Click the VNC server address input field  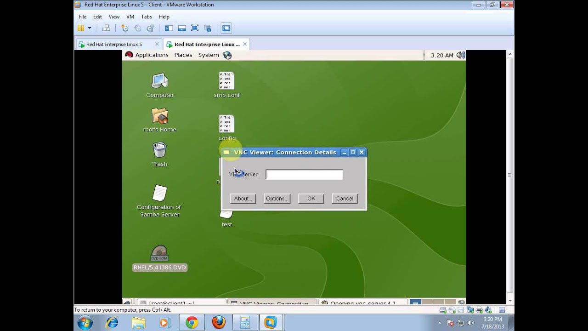click(304, 175)
